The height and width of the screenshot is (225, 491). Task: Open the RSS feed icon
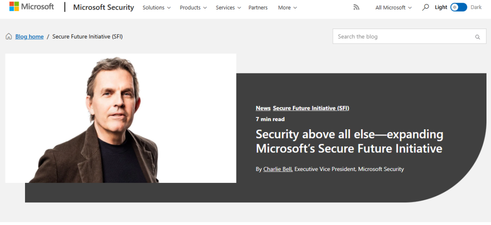pos(356,7)
